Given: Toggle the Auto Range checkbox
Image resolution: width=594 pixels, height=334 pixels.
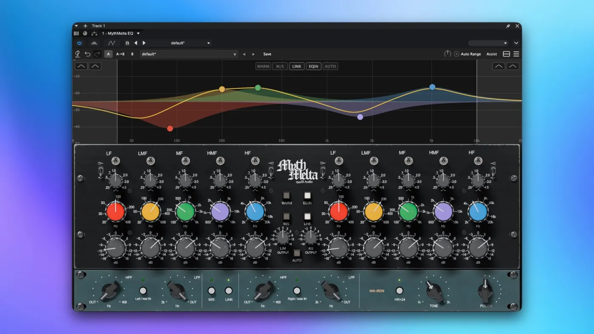Looking at the screenshot, I should [x=457, y=54].
